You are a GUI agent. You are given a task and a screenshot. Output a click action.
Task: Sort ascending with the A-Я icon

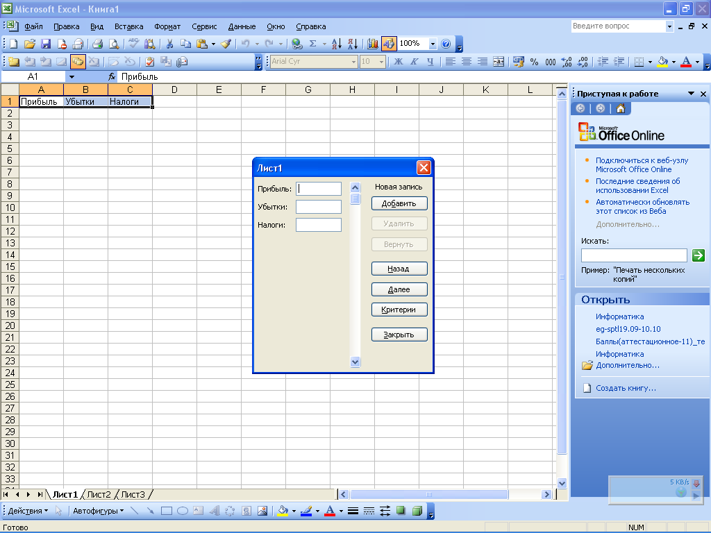coord(337,44)
